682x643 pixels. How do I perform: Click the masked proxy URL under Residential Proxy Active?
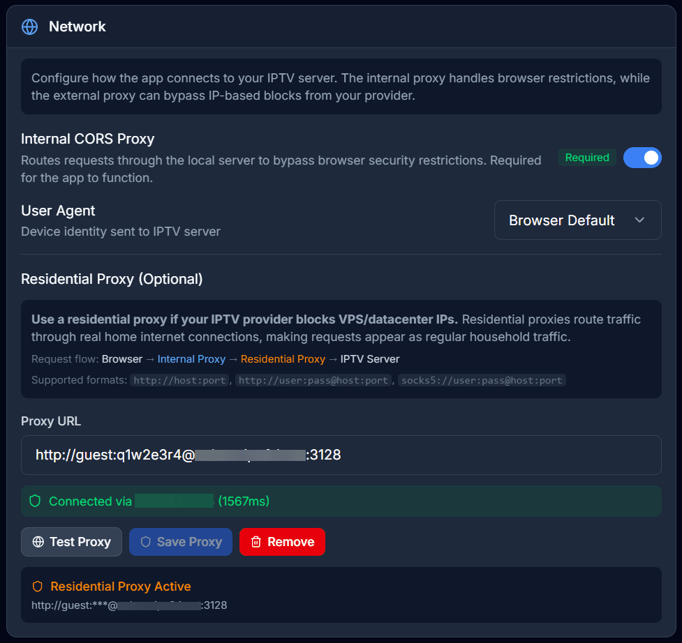(x=128, y=605)
